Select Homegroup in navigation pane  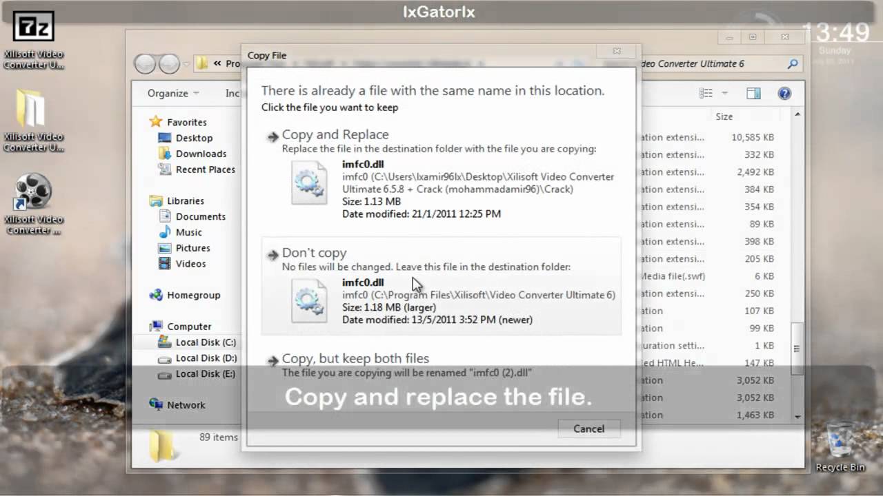pos(185,295)
